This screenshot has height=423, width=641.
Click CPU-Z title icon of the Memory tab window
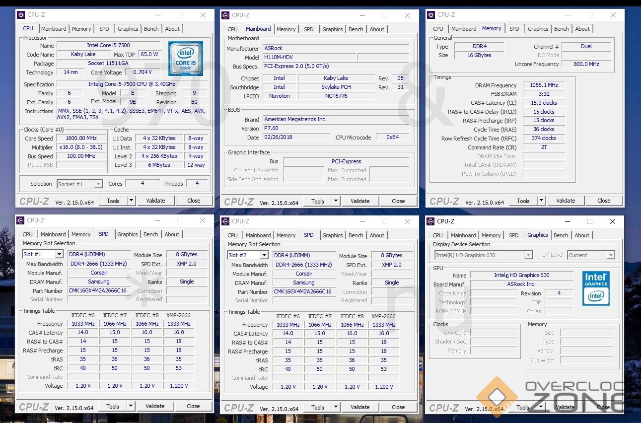pos(431,15)
